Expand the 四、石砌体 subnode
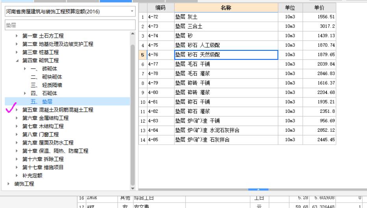The image size is (367, 208). pyautogui.click(x=25, y=93)
